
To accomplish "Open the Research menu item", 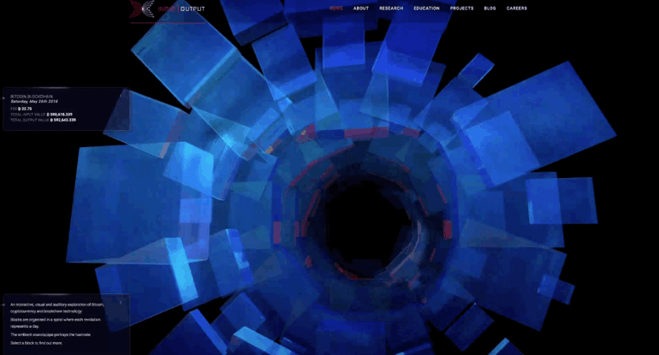I will (391, 9).
